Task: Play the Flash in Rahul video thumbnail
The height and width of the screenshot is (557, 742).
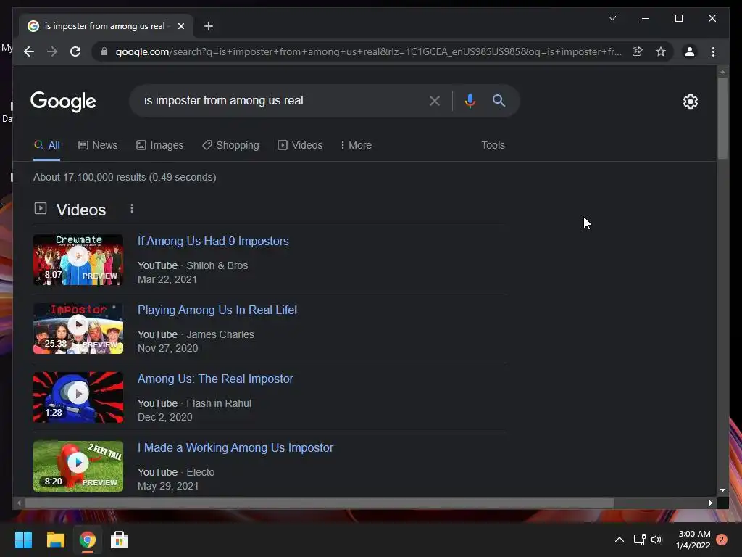Action: tap(78, 397)
